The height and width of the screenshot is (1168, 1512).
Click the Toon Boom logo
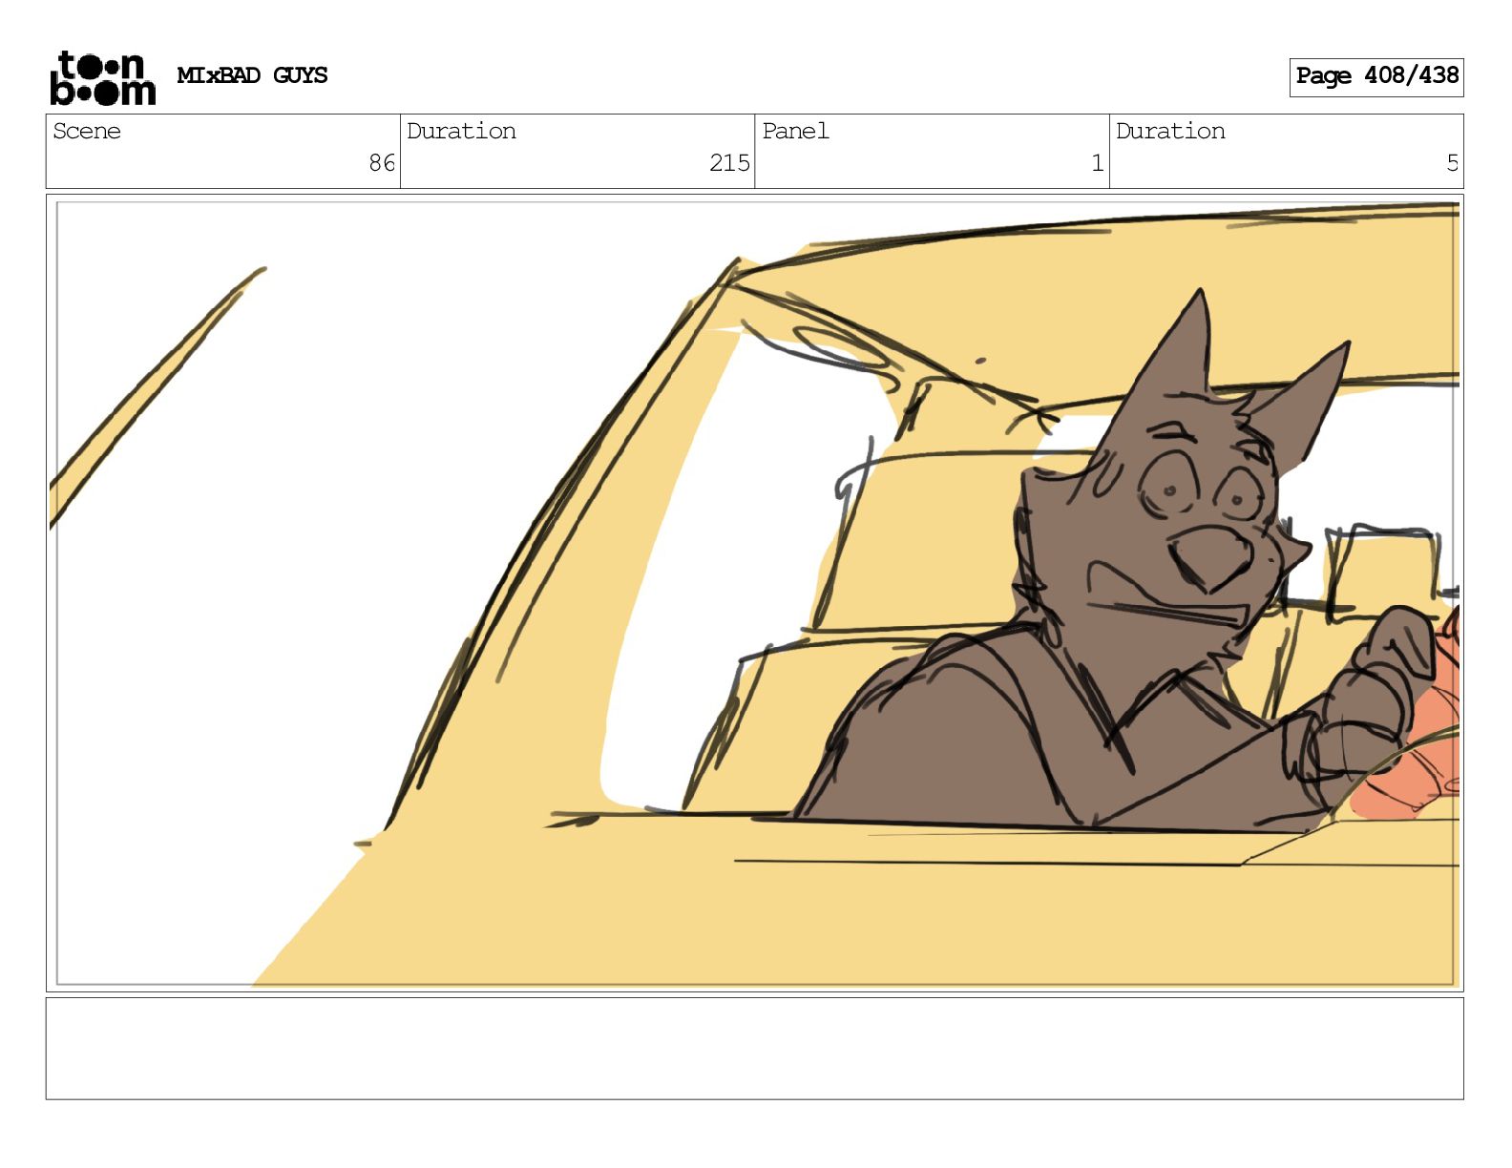(x=102, y=77)
